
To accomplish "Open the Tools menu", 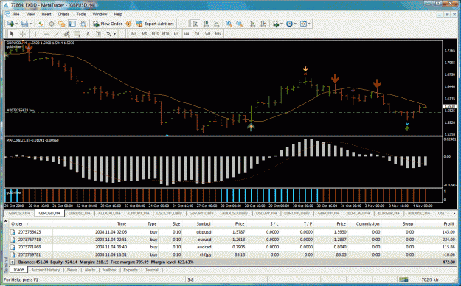I will coord(81,14).
